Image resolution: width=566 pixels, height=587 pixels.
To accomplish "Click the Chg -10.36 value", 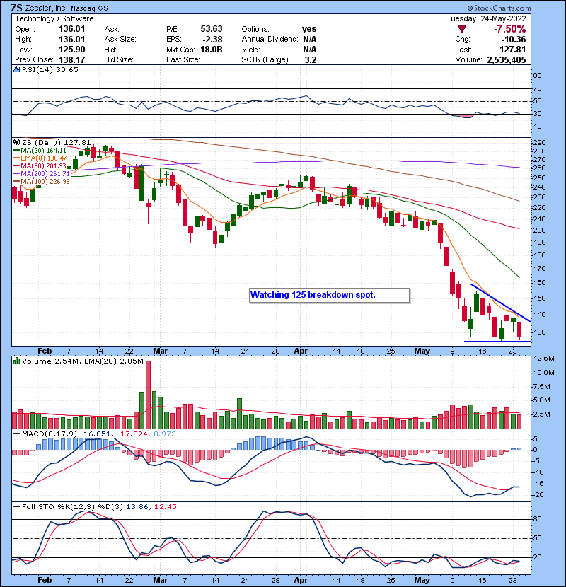I will [x=514, y=40].
